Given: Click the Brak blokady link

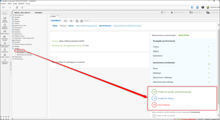Looking at the screenshot, I should [x=39, y=13].
